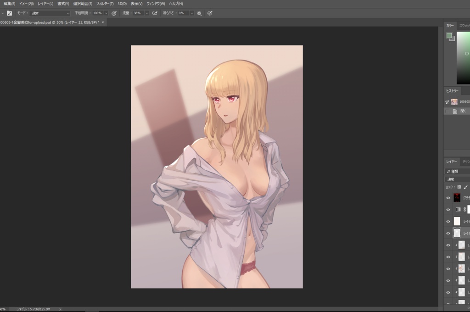Hide the bottom layer in the panel
Viewport: 470px width, 312px height.
click(448, 303)
